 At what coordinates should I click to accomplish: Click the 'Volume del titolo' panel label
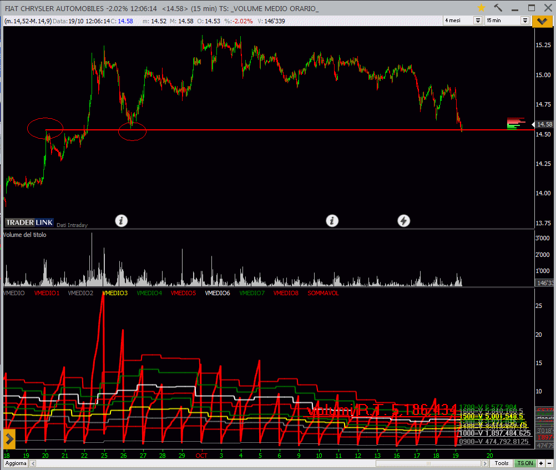pyautogui.click(x=25, y=235)
